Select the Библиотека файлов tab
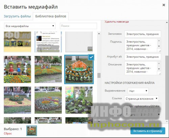Viewport: 169px width, 138px height. tap(51, 16)
